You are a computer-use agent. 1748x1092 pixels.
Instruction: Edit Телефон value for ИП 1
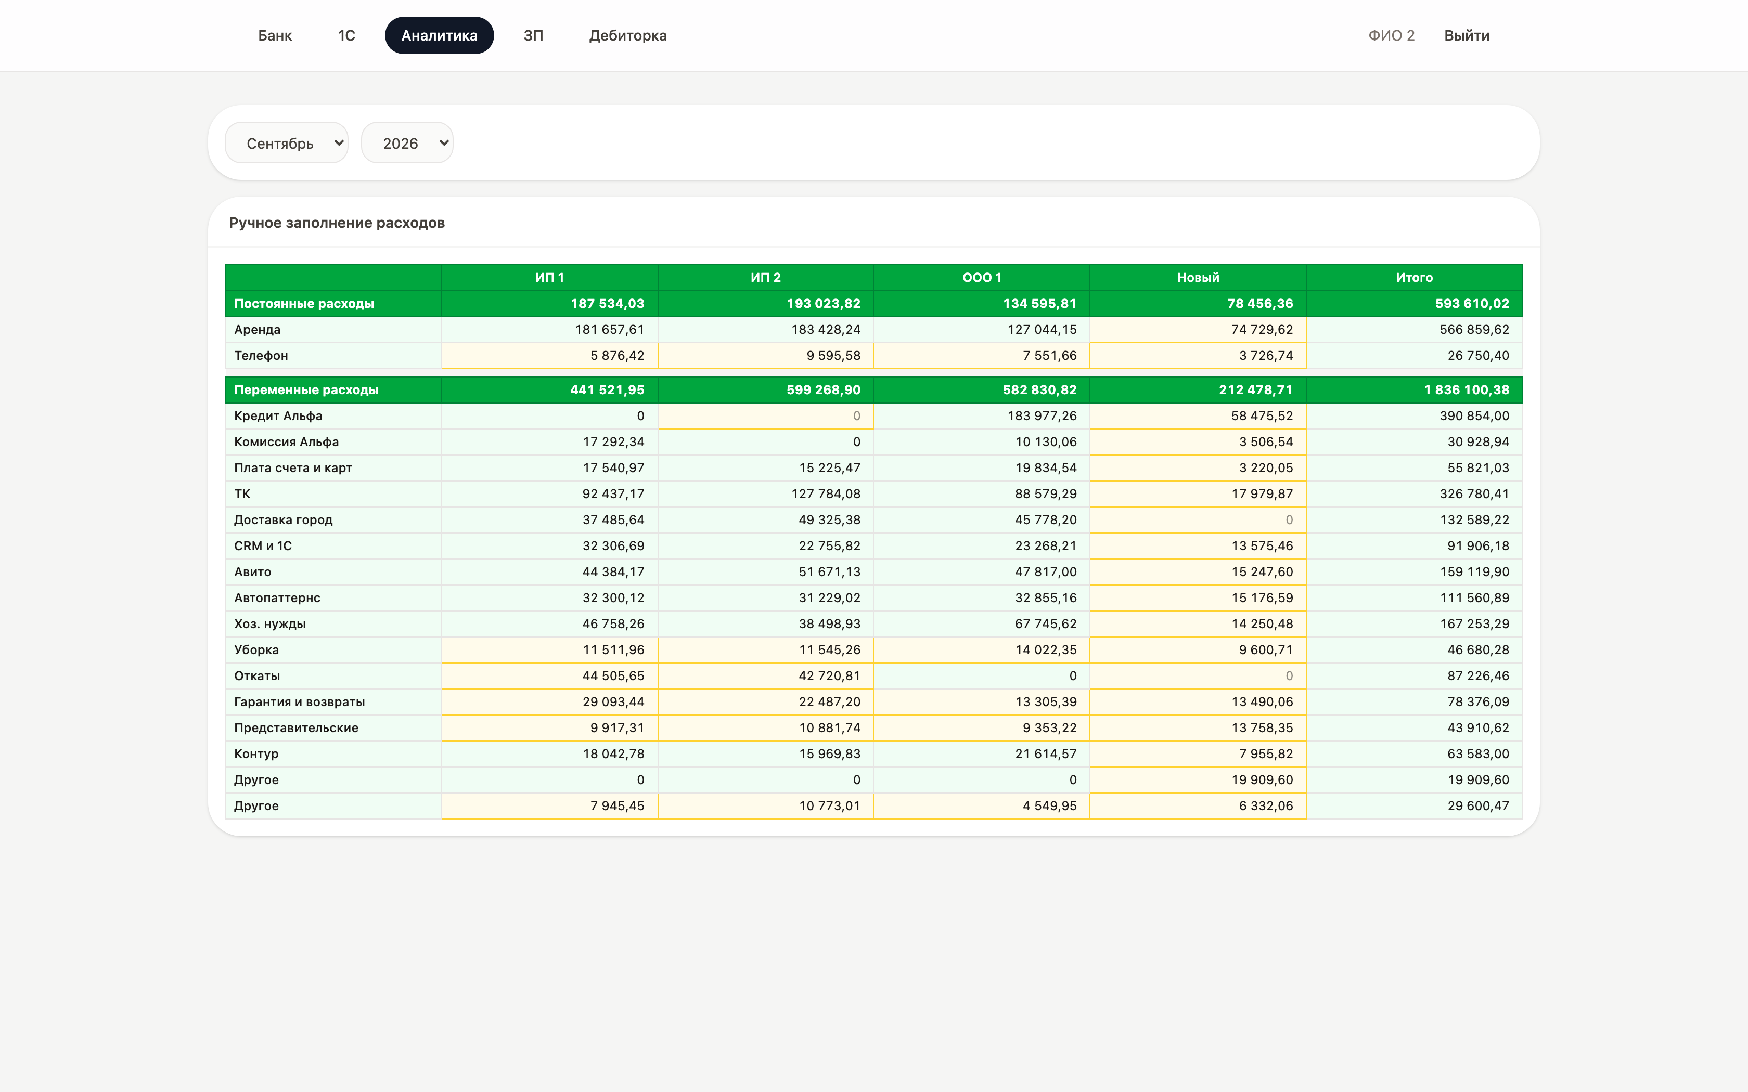click(x=550, y=355)
